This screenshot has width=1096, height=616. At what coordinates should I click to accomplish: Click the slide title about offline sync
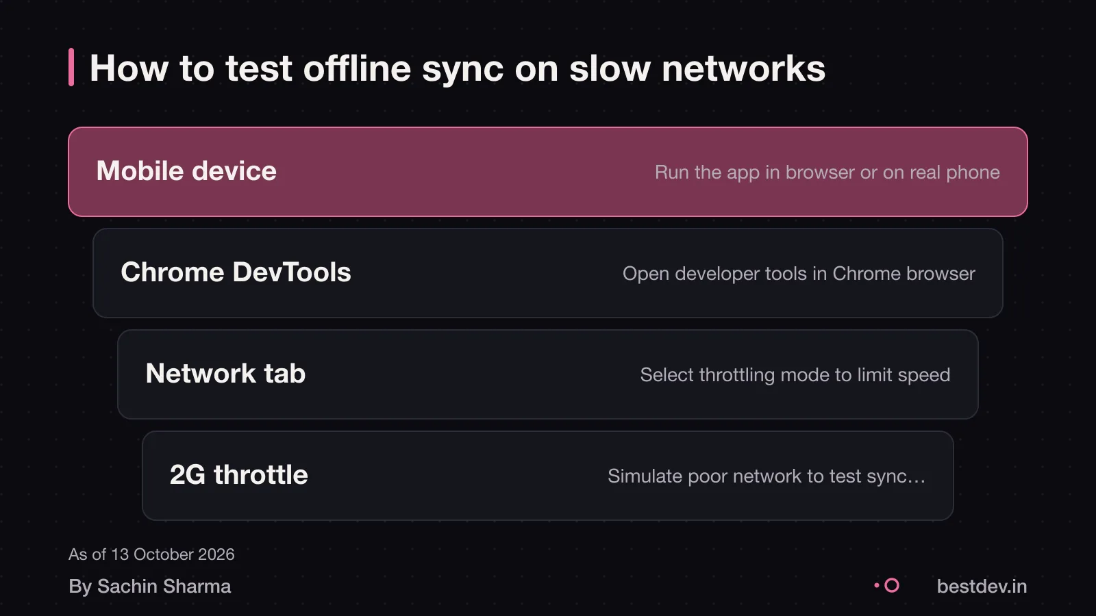(458, 68)
